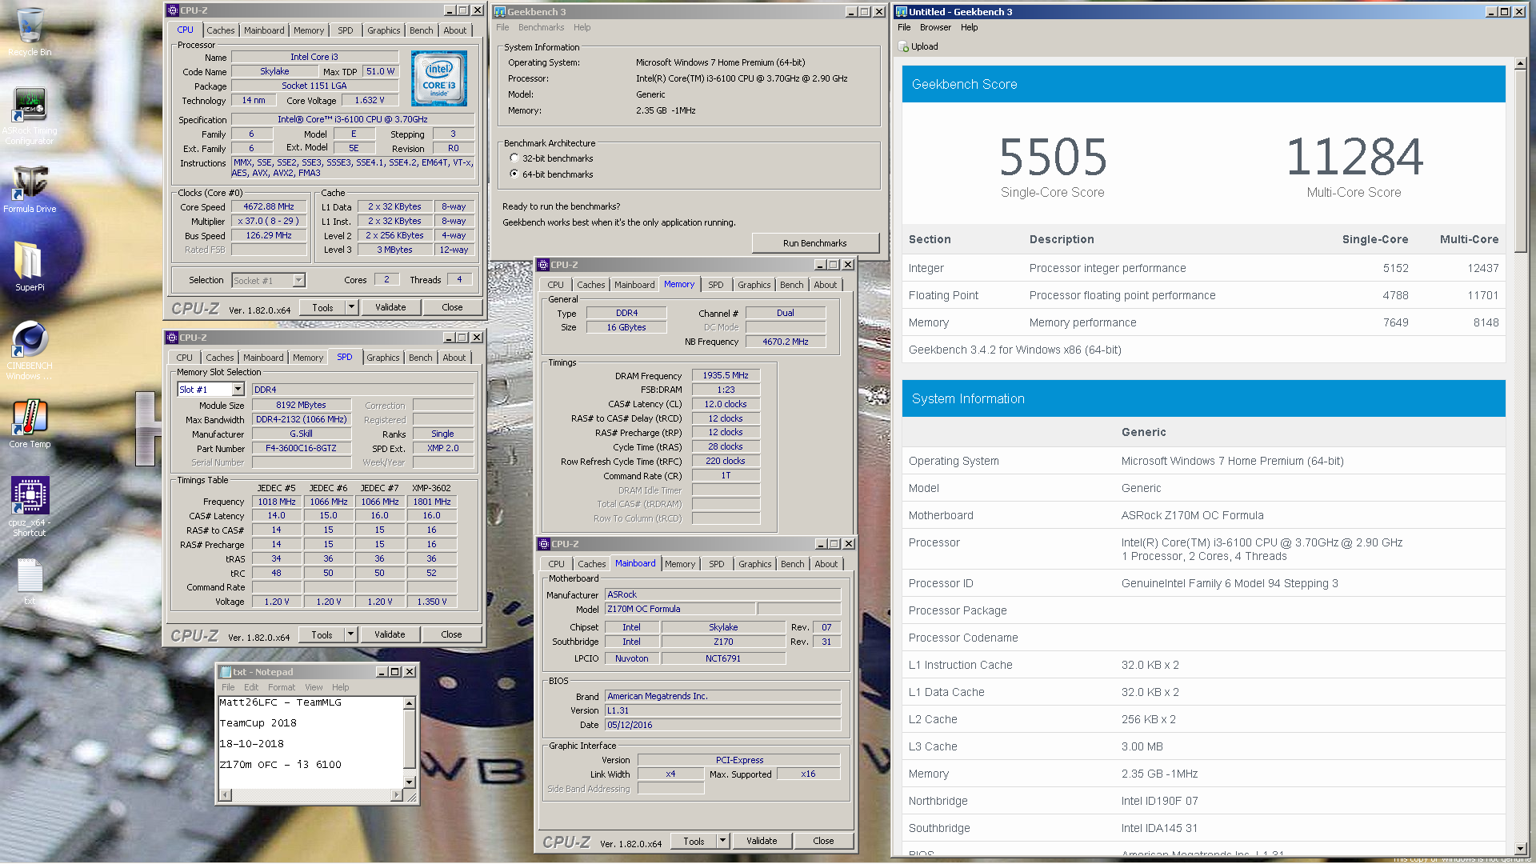Click the Intel Core i3 logo in CPU-Z
The width and height of the screenshot is (1536, 864).
point(438,78)
